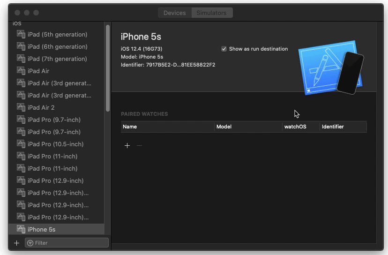Click the simulator icon beside iPad (5th generation)

[x=21, y=34]
